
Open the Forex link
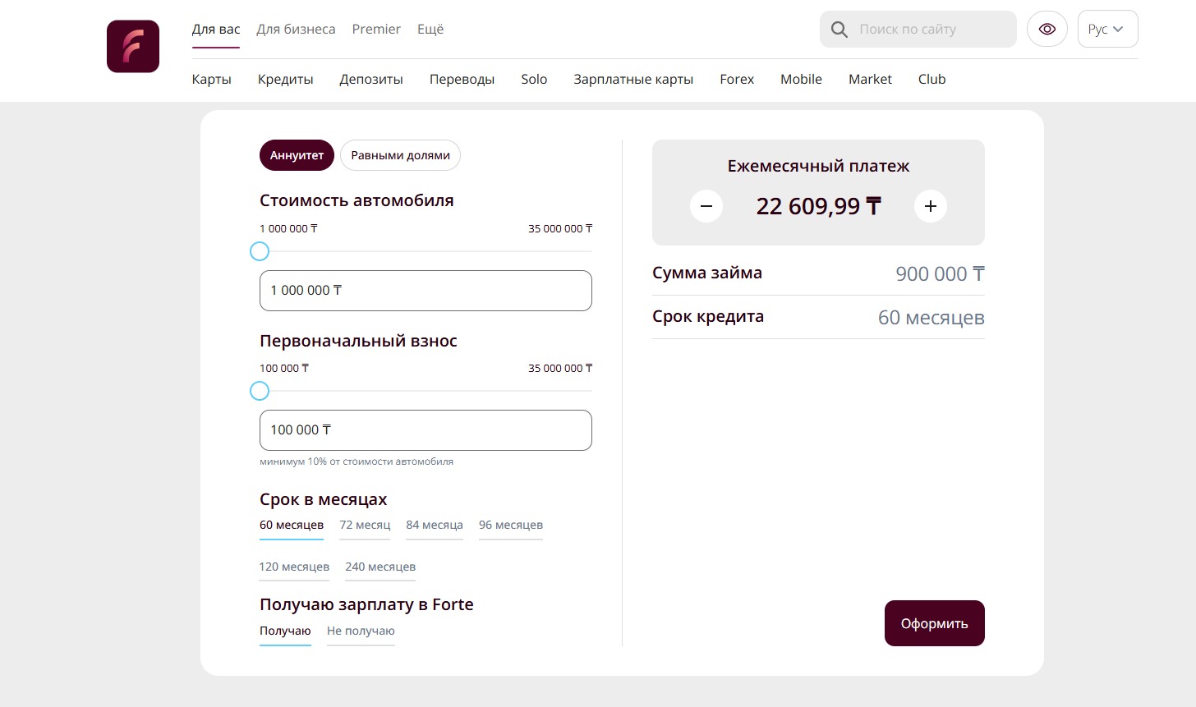click(737, 80)
